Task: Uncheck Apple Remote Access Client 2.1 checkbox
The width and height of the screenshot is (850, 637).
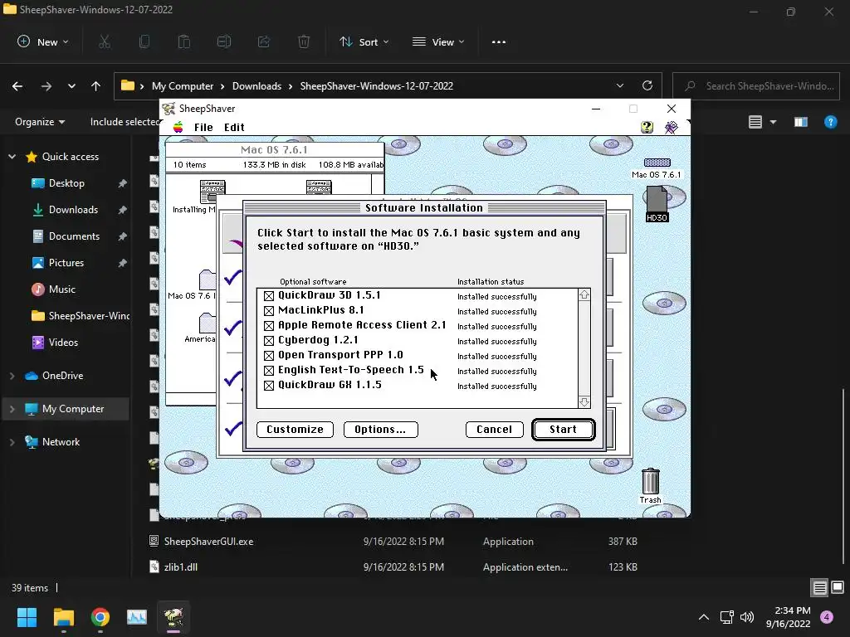Action: coord(269,325)
